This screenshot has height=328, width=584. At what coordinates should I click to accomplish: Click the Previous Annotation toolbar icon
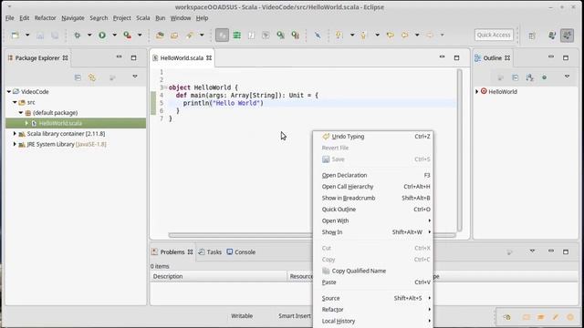[x=364, y=36]
